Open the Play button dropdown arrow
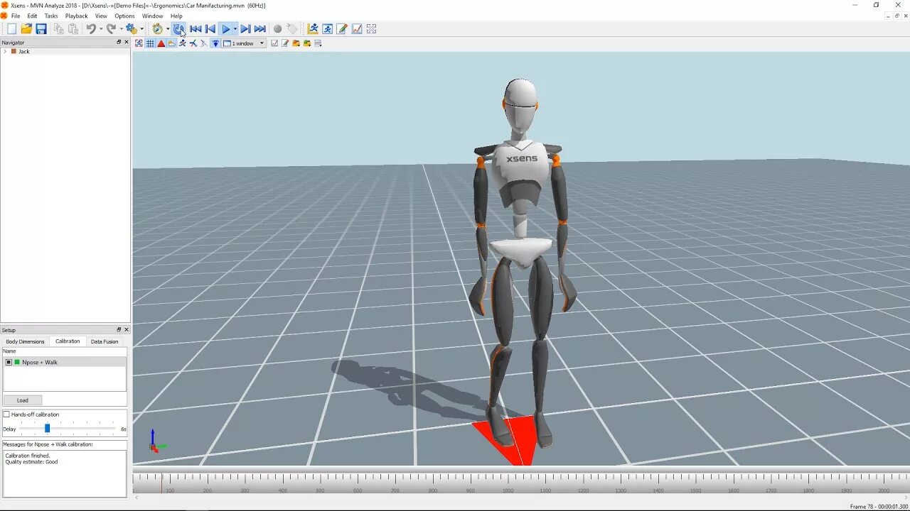 click(x=235, y=29)
